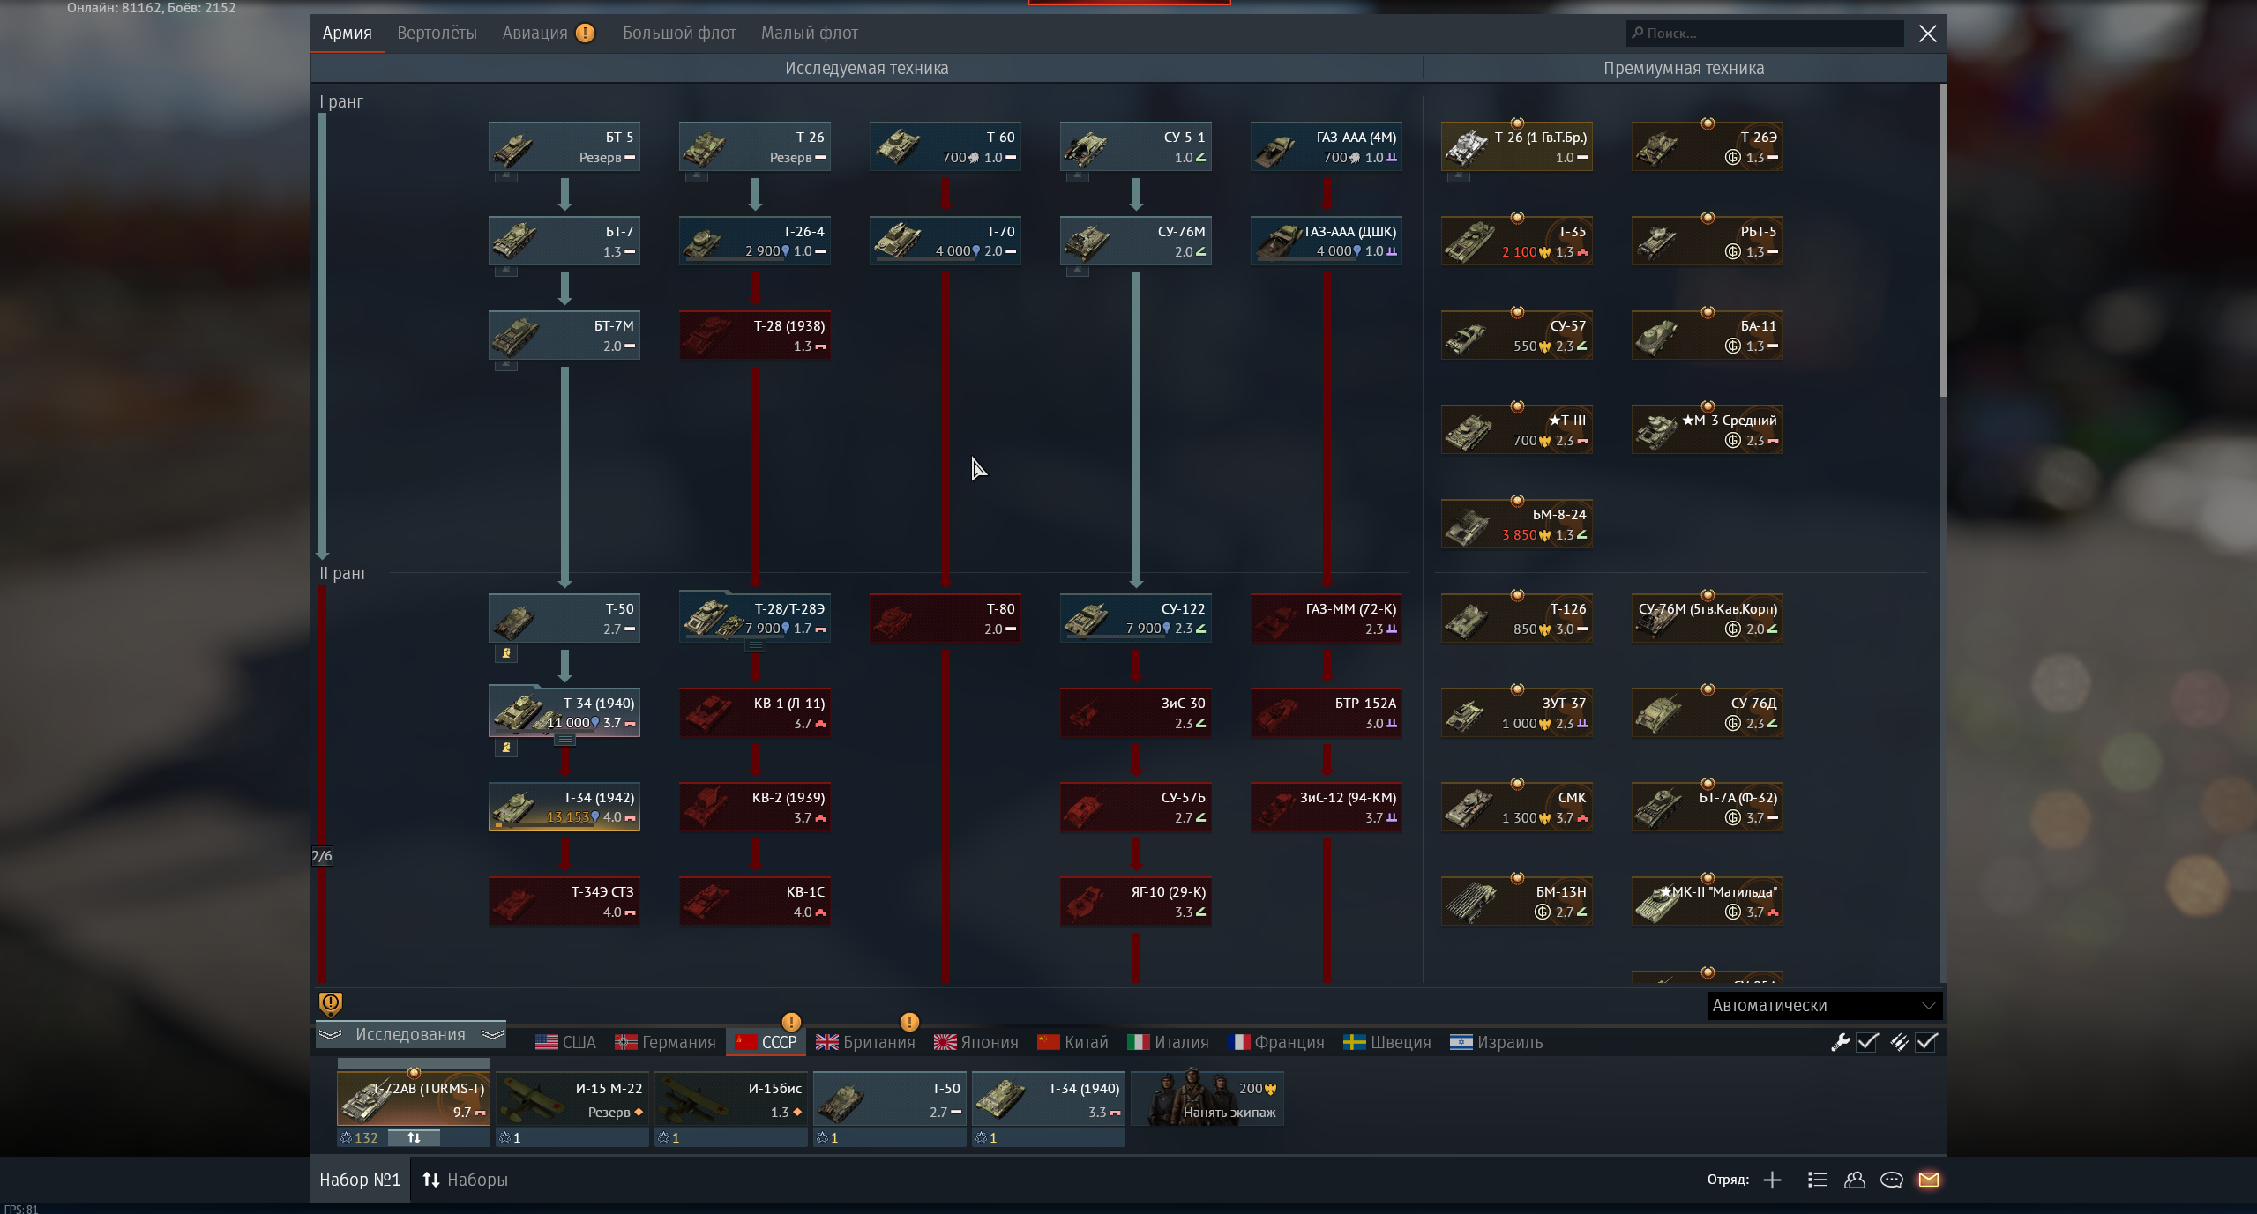2257x1214 pixels.
Task: Switch to the Авиация tab
Action: coord(548,34)
